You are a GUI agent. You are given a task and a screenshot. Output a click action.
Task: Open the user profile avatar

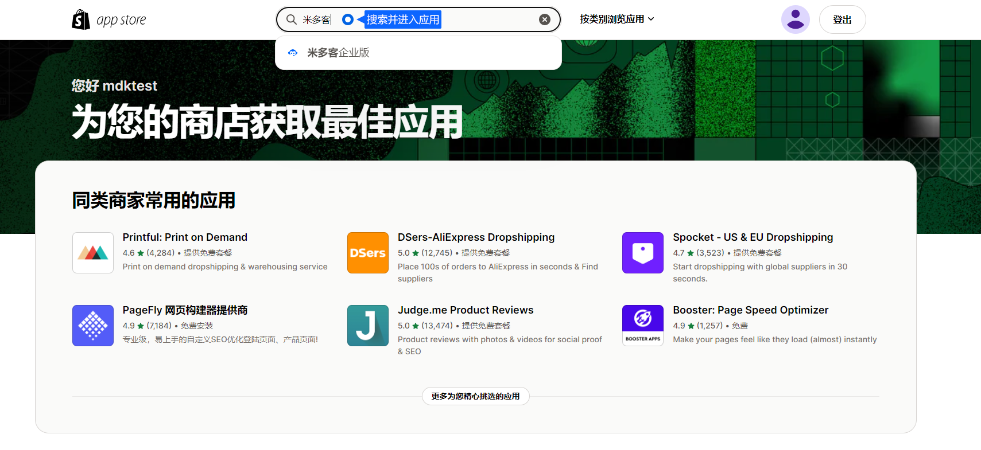pyautogui.click(x=795, y=19)
